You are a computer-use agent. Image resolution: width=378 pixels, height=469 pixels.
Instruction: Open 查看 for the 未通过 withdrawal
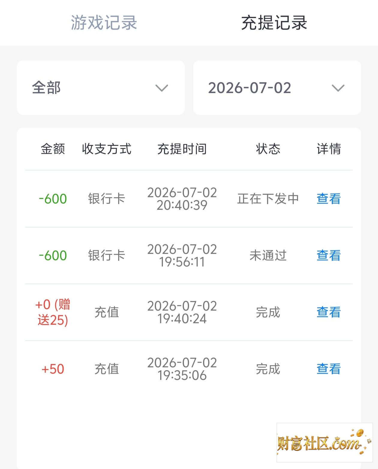click(x=329, y=255)
